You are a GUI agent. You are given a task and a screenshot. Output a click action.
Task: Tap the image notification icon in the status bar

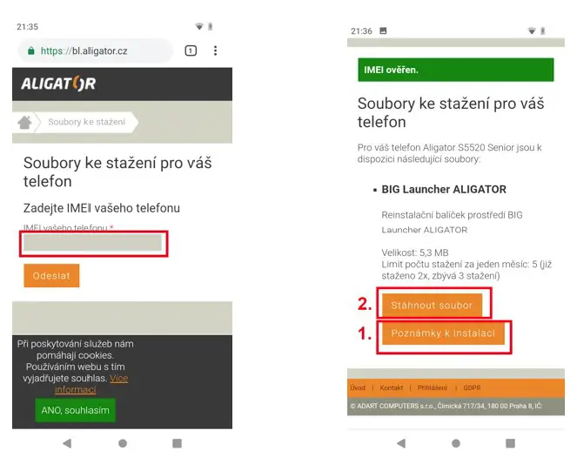[383, 31]
